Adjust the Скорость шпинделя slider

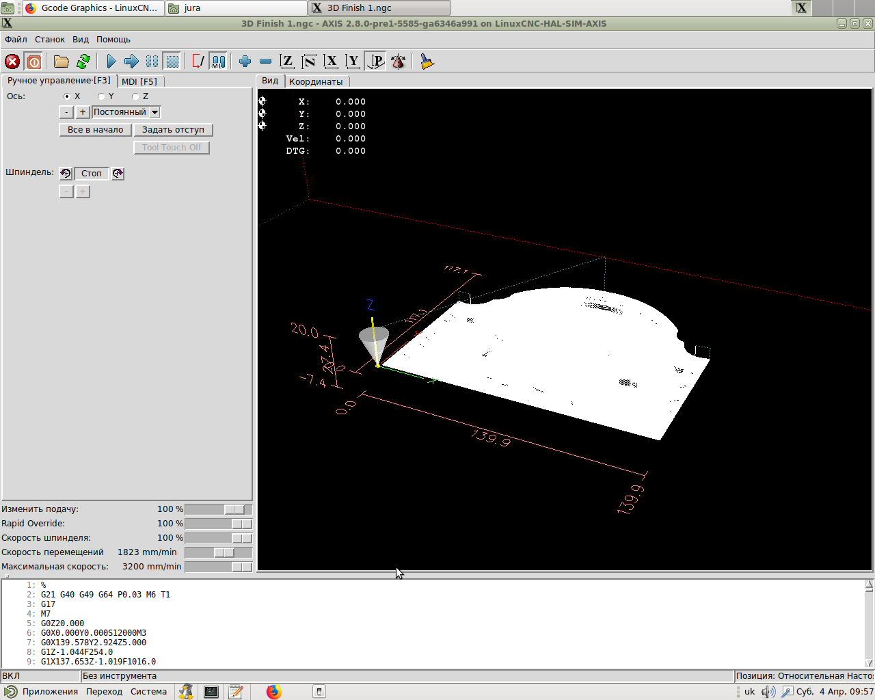pos(218,538)
